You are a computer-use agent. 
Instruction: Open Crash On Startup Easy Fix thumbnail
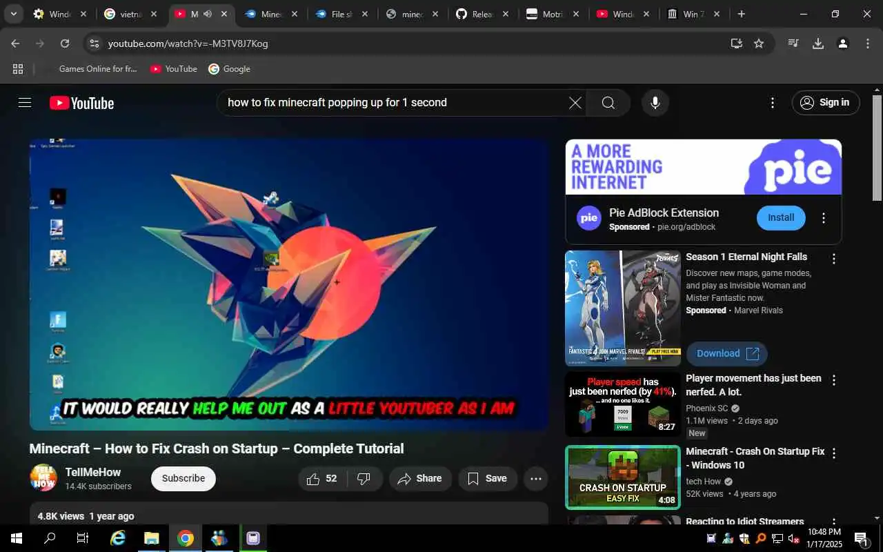(x=623, y=477)
